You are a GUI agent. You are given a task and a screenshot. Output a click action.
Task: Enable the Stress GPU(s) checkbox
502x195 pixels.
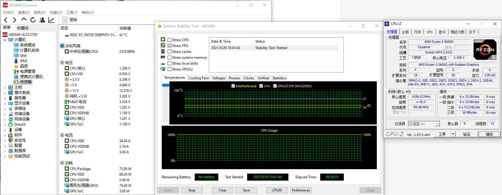point(170,69)
